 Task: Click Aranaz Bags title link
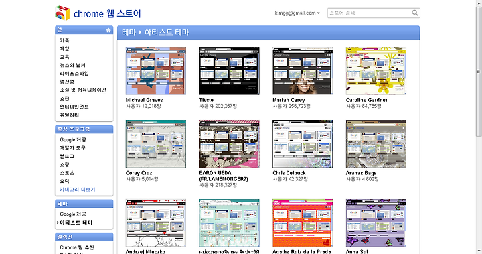[x=361, y=173]
